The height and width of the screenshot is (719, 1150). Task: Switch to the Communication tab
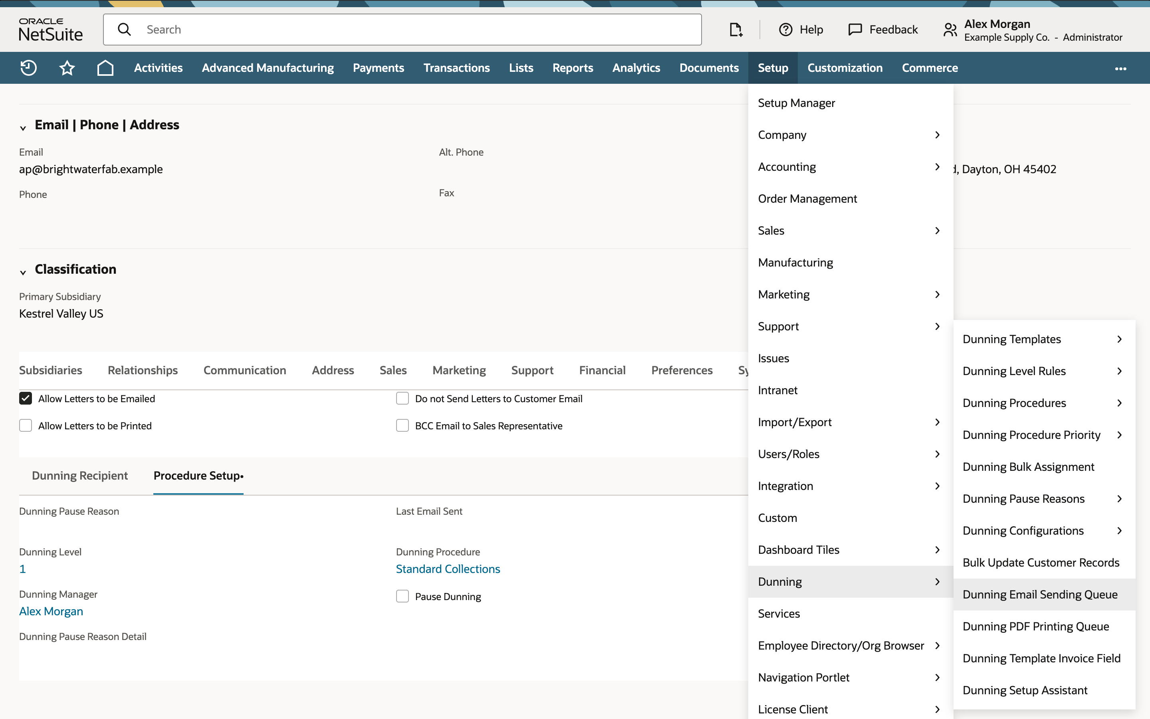point(244,370)
